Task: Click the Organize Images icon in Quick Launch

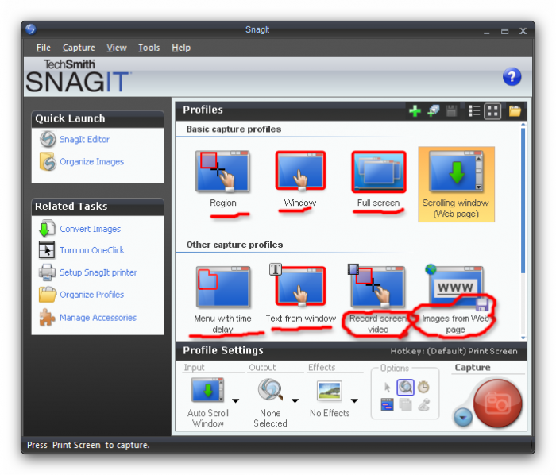Action: pos(48,161)
